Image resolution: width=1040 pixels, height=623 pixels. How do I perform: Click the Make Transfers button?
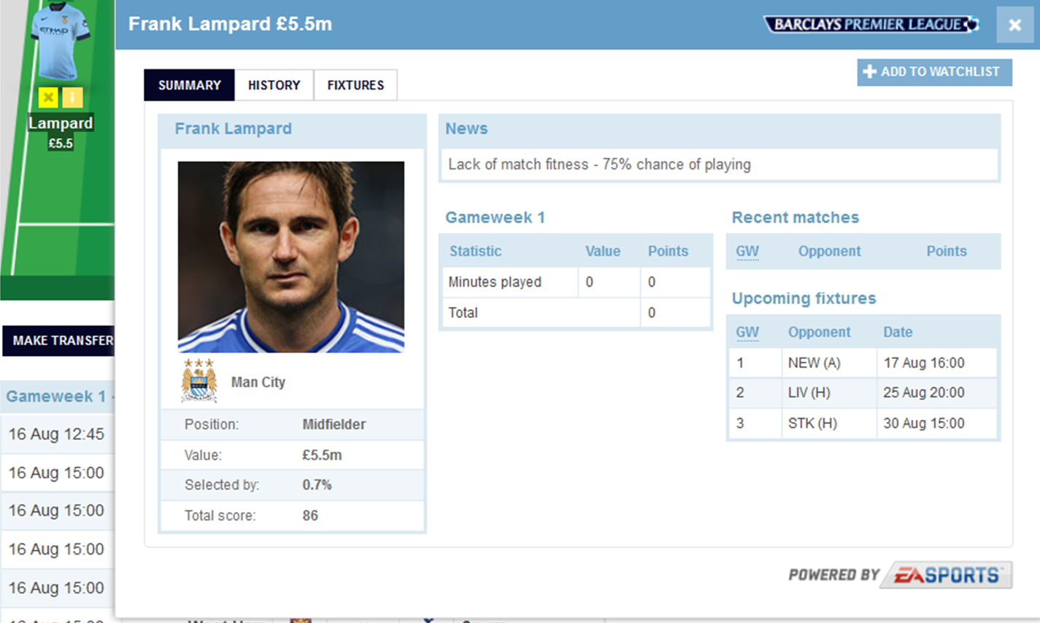(x=60, y=341)
